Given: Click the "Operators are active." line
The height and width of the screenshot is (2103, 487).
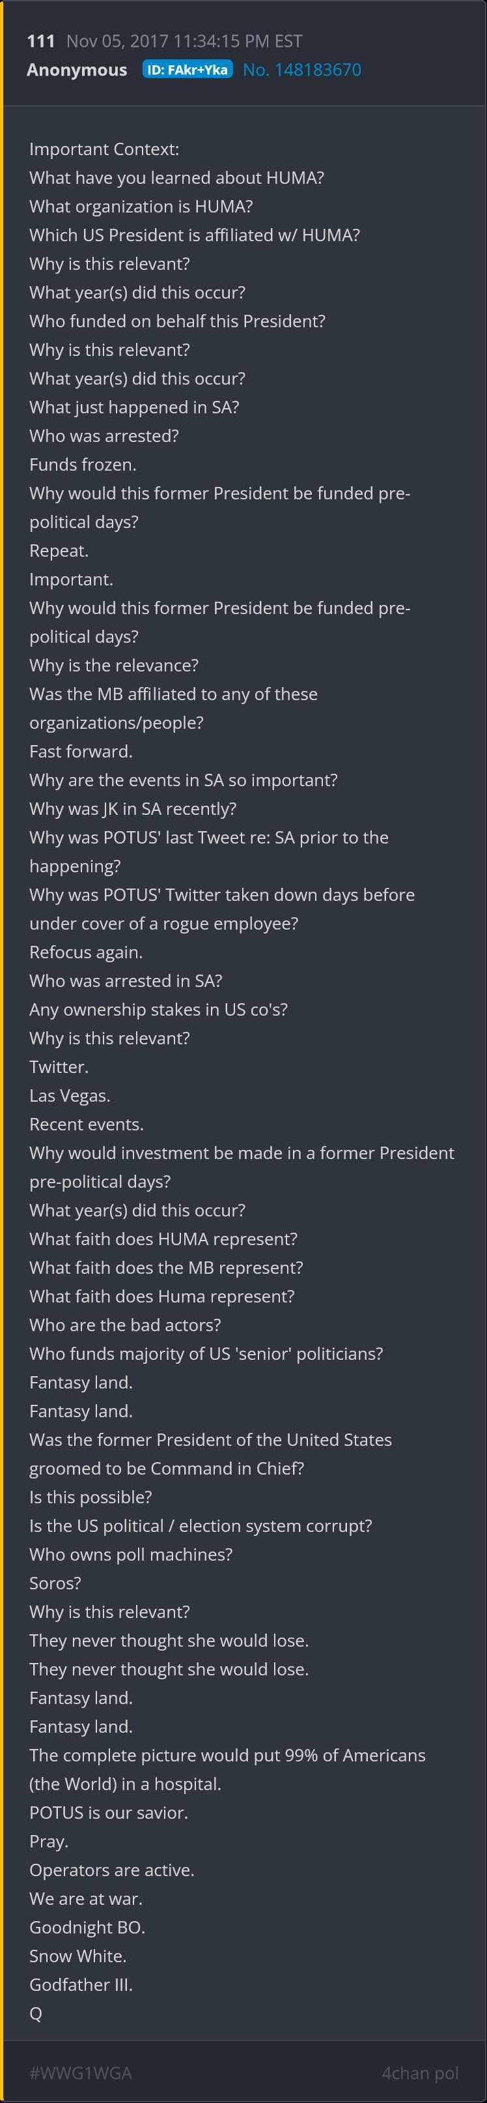Looking at the screenshot, I should point(112,1870).
